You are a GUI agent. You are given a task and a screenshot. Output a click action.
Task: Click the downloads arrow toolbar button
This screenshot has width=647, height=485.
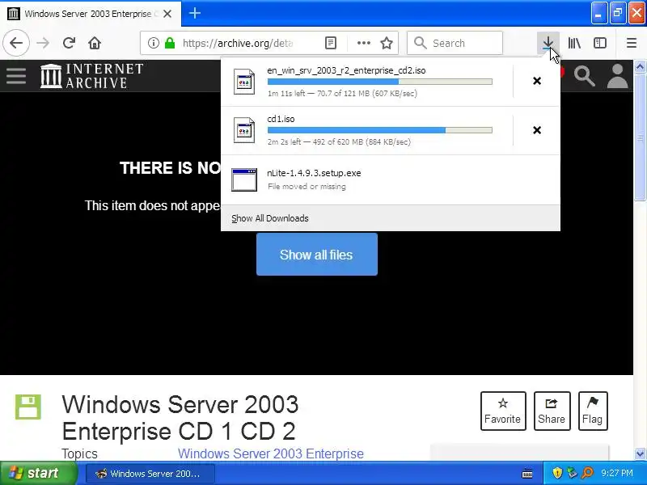(x=548, y=43)
